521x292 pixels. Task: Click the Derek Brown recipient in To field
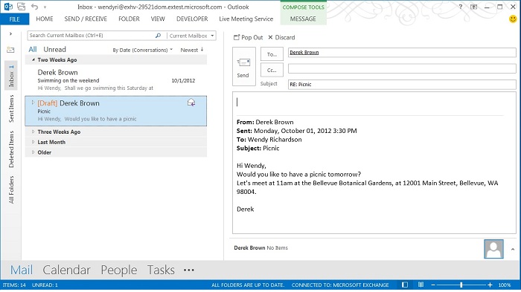click(x=304, y=53)
